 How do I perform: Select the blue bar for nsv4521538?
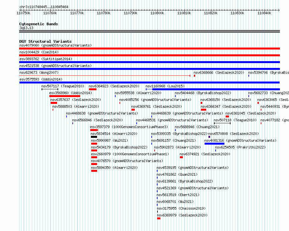click(149, 69)
